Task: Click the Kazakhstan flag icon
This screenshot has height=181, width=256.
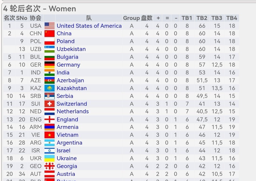Action: tap(49, 88)
